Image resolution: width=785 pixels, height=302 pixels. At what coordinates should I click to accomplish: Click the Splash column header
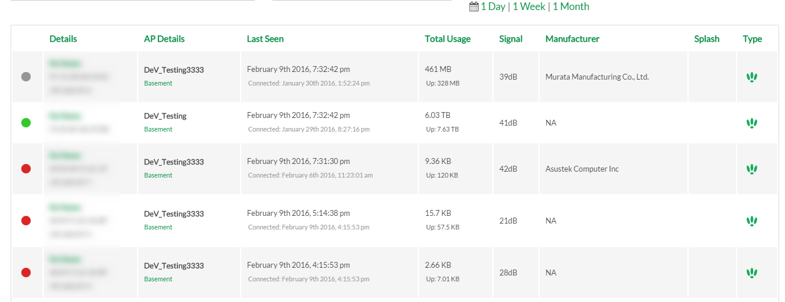click(707, 39)
